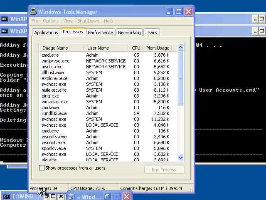Click the process list scroll down arrow
This screenshot has width=266, height=200.
[x=180, y=158]
